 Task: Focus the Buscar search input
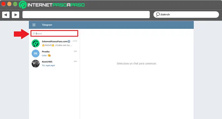tap(54, 34)
